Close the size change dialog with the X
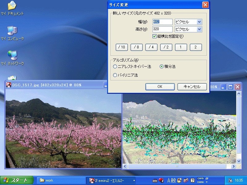The image size is (247, 185). pyautogui.click(x=205, y=5)
